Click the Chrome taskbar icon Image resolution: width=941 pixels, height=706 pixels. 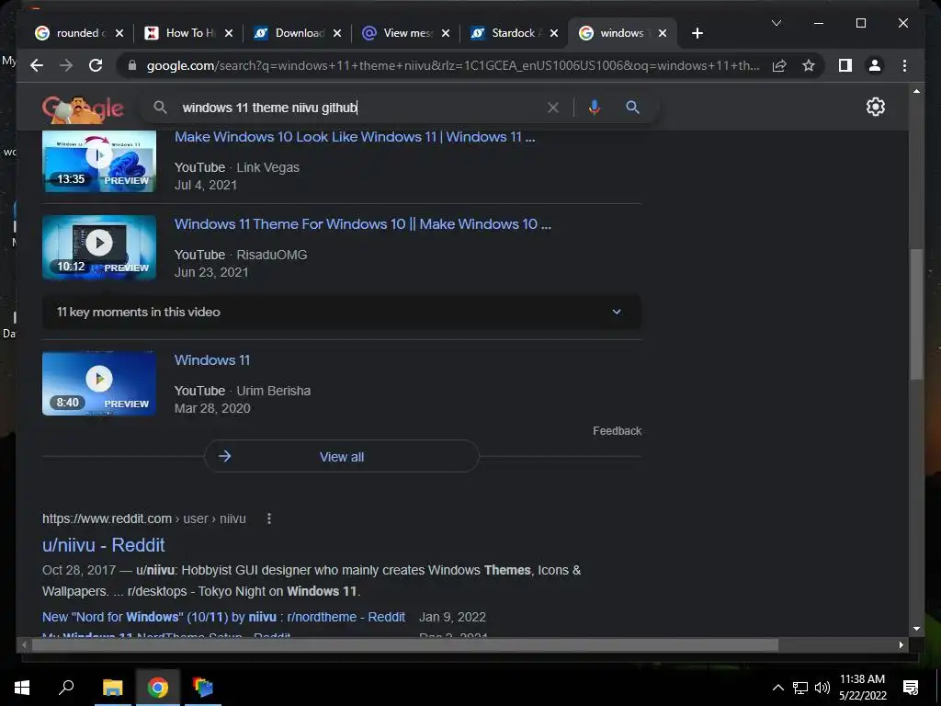tap(158, 688)
